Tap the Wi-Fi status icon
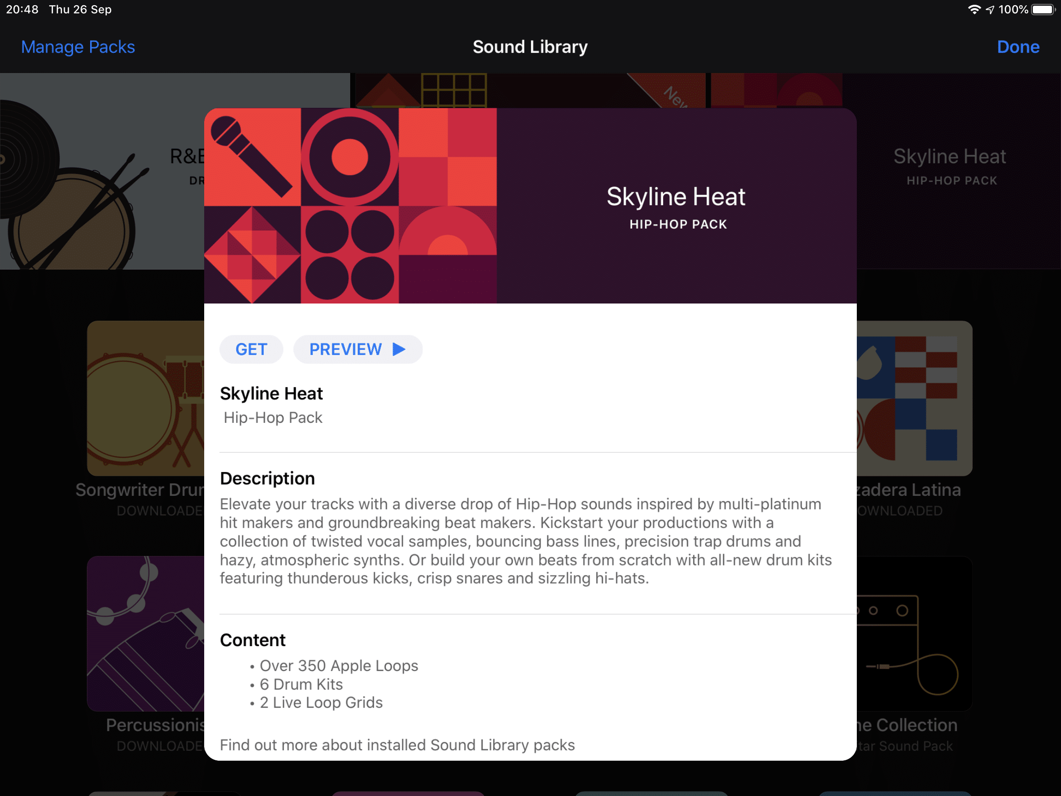The width and height of the screenshot is (1061, 796). [x=974, y=10]
